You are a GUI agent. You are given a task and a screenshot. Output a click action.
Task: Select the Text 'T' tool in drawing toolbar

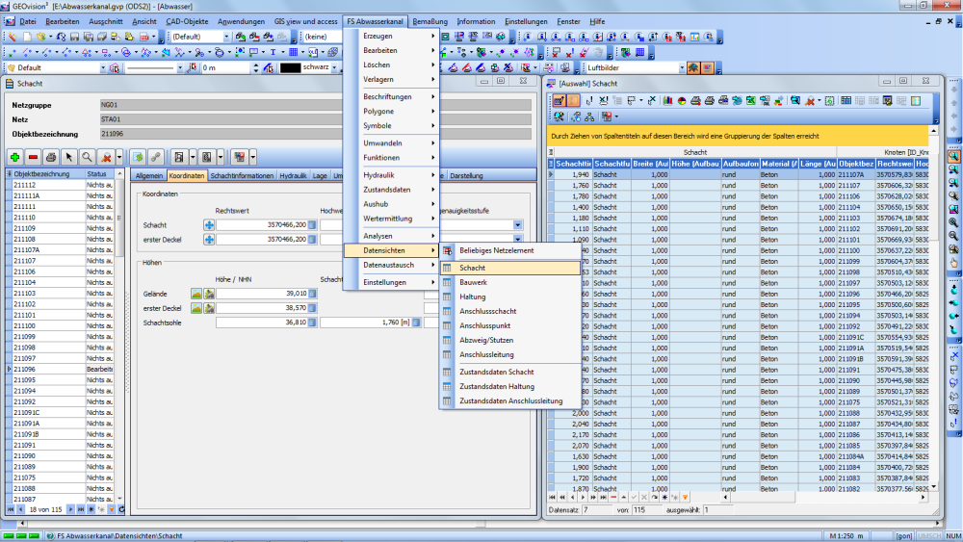click(273, 52)
